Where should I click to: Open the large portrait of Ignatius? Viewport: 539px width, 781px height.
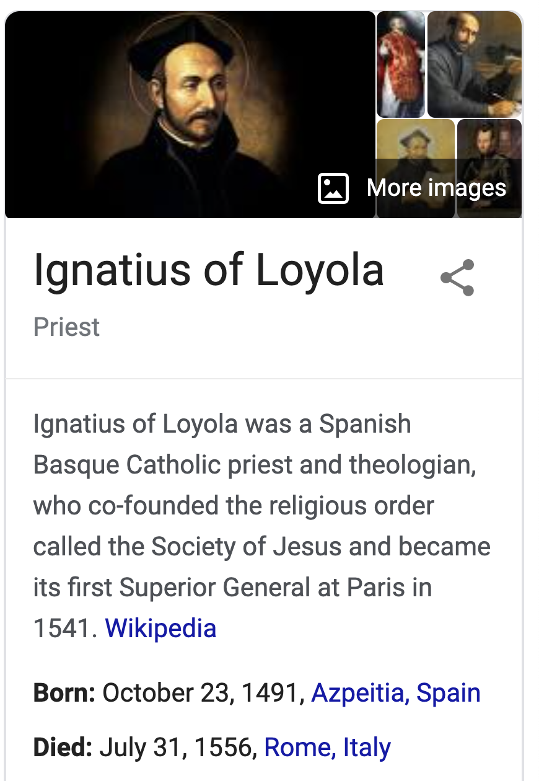[x=190, y=115]
